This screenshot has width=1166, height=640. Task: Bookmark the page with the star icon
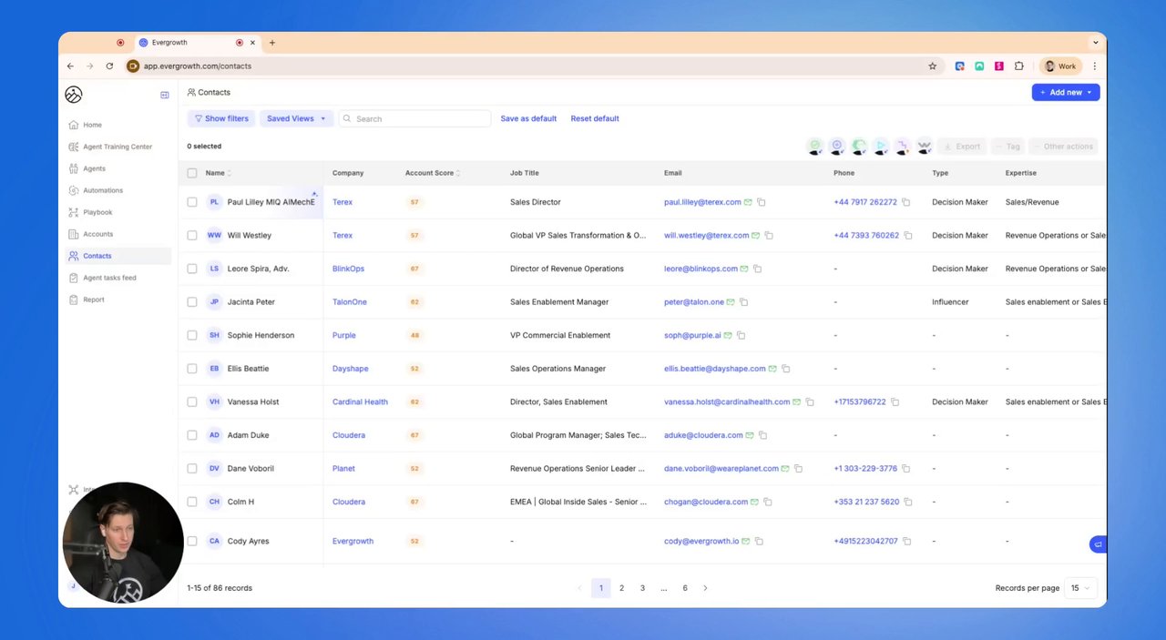pos(932,66)
